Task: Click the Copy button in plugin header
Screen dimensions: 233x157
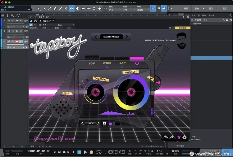Action: click(57, 28)
